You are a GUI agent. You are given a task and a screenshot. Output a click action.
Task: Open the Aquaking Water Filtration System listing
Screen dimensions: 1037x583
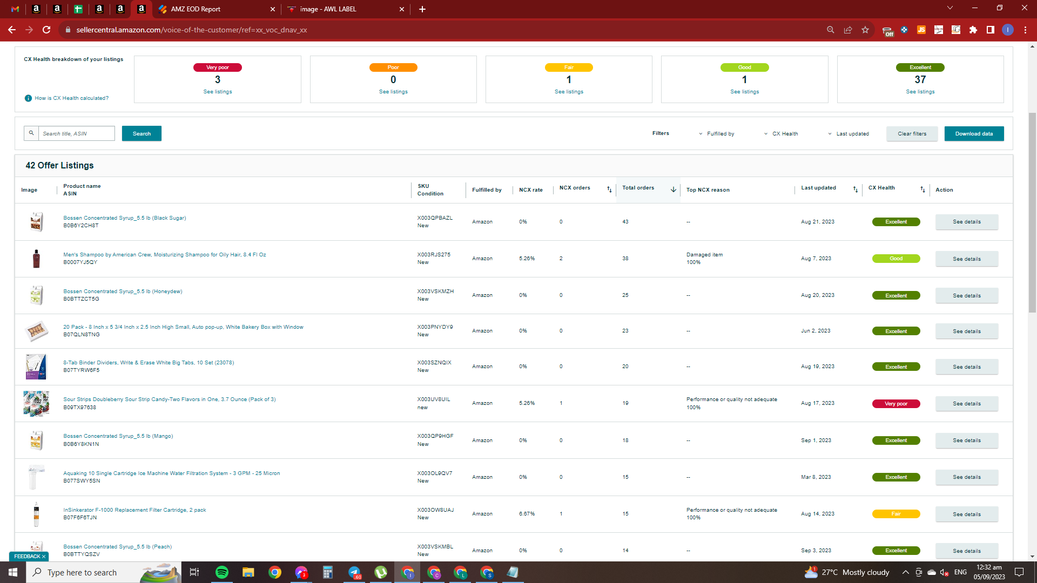pyautogui.click(x=172, y=473)
